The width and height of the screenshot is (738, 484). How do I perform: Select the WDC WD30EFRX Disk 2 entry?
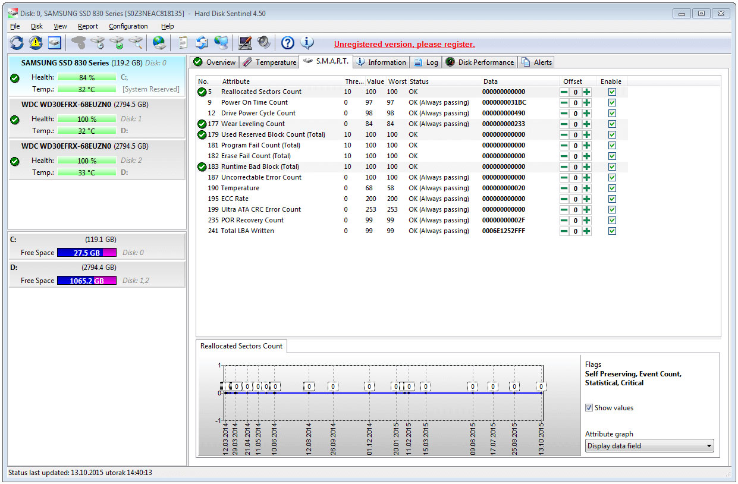[96, 159]
